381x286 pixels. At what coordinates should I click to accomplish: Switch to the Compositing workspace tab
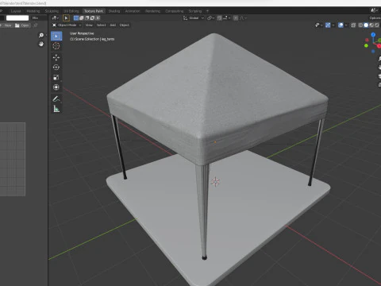click(x=174, y=11)
